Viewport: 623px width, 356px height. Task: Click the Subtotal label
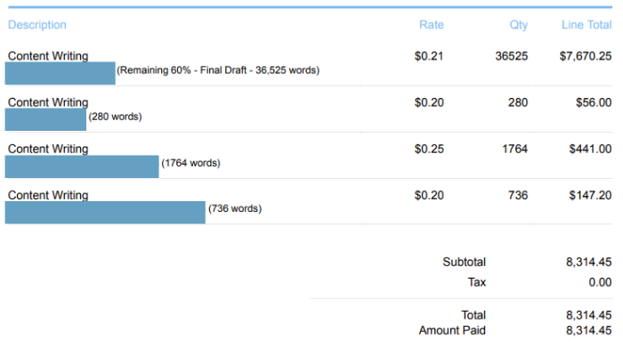[x=464, y=262]
